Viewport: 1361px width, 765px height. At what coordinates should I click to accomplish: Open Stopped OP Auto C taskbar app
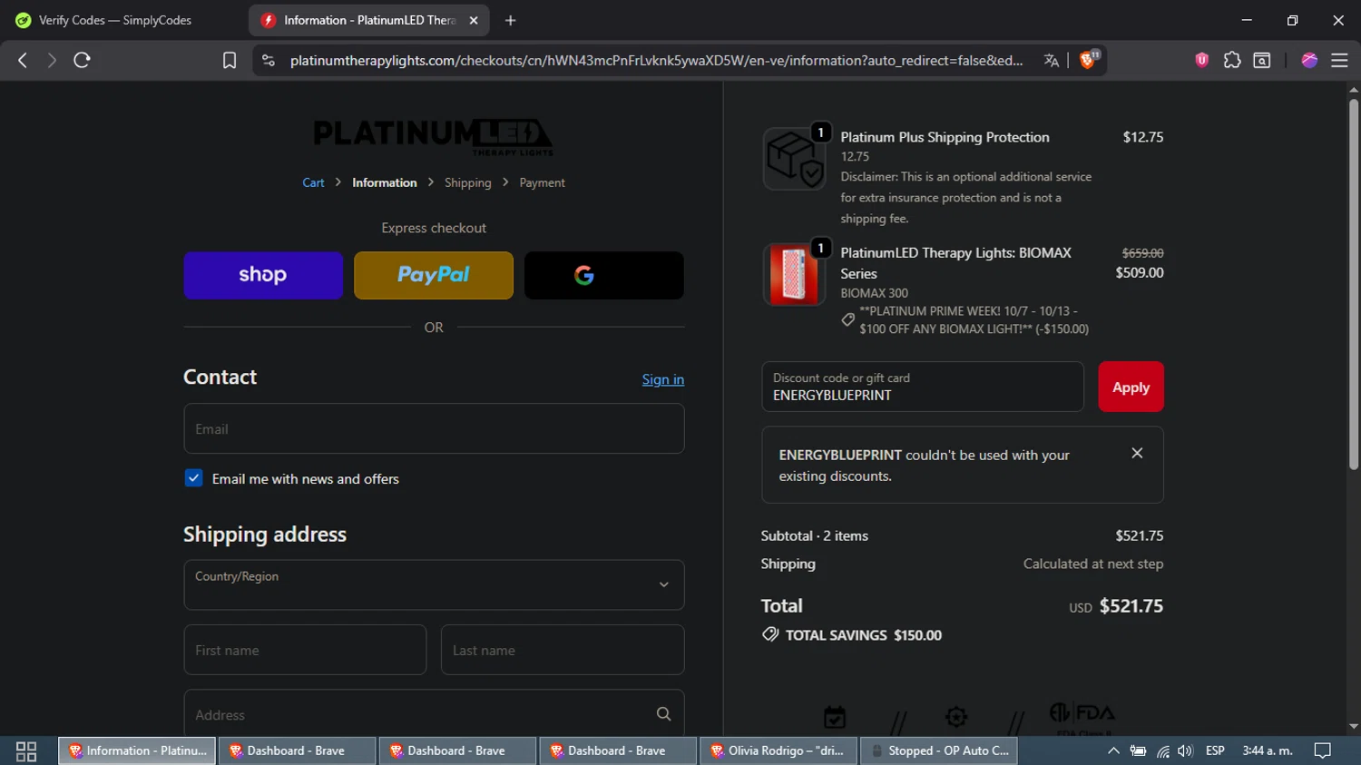939,750
